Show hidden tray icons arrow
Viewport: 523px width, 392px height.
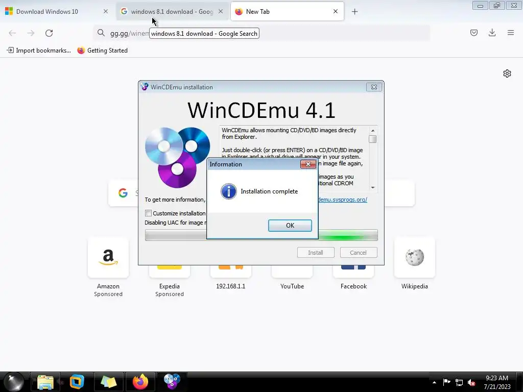pyautogui.click(x=434, y=382)
